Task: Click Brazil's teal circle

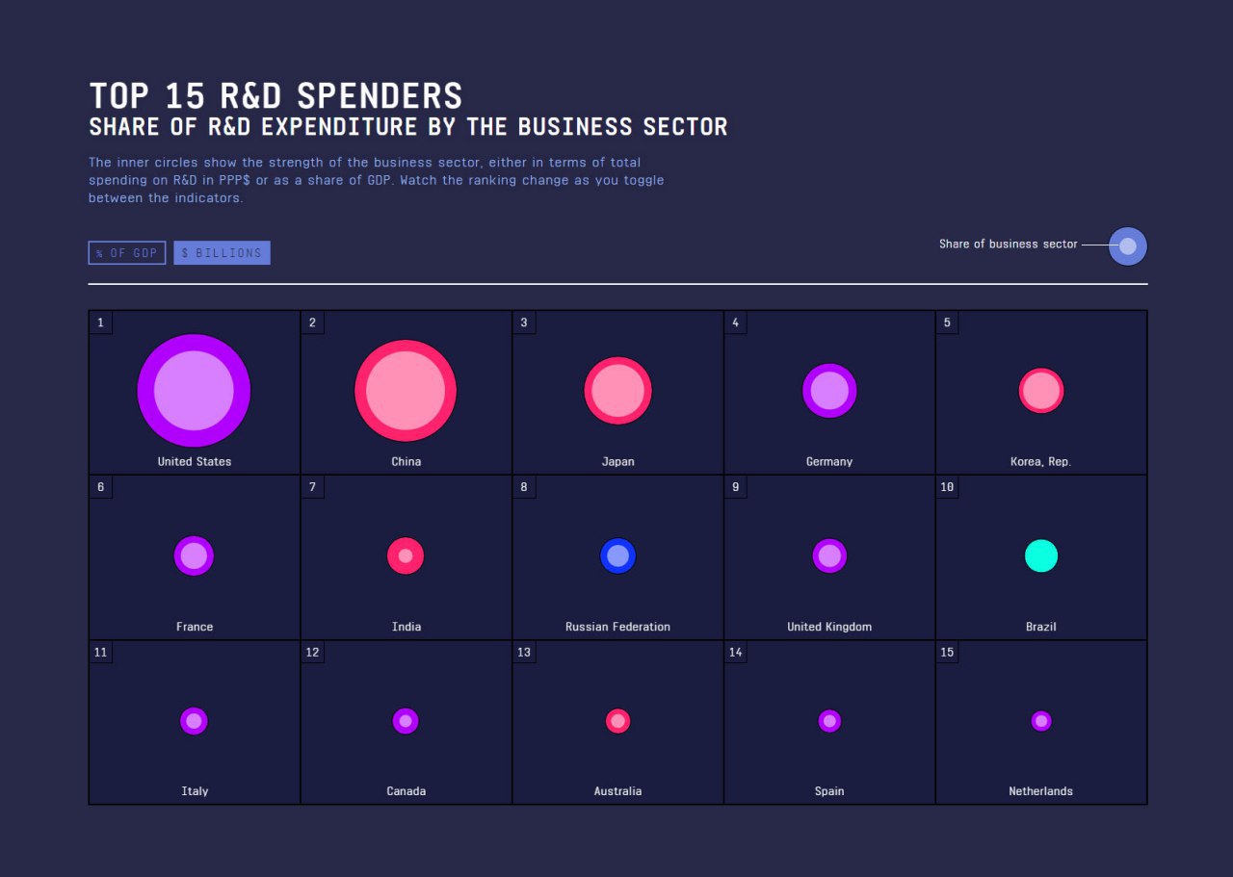Action: pos(1041,555)
